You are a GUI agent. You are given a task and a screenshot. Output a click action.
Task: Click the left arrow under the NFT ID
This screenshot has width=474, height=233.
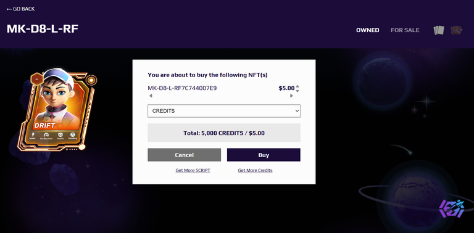151,96
